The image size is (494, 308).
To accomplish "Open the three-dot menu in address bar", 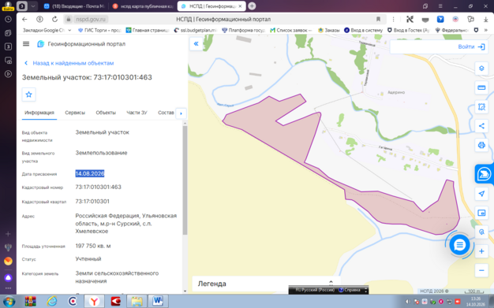I will 393,19.
